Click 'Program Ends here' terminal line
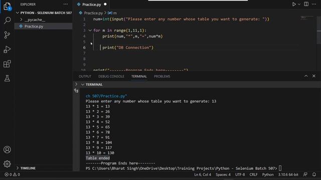Viewport: 321px width, 180px height. pos(120,163)
